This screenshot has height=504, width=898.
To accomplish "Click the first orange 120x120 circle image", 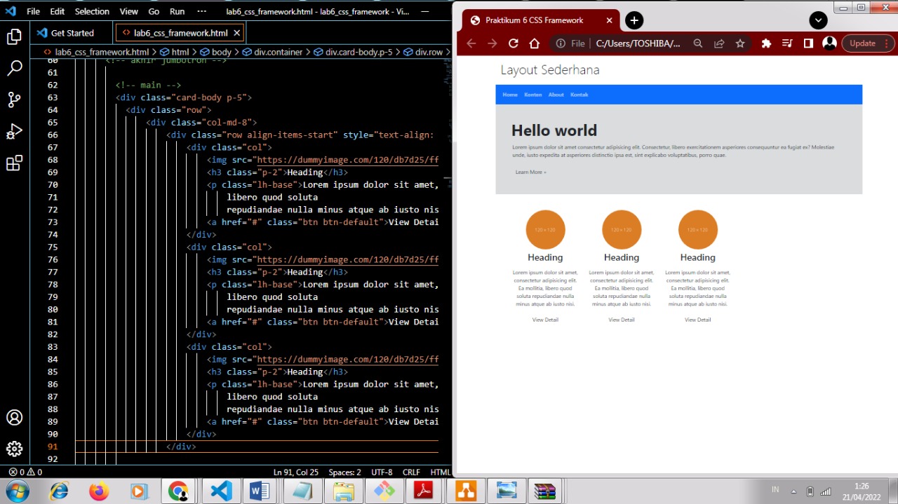I will coord(545,229).
